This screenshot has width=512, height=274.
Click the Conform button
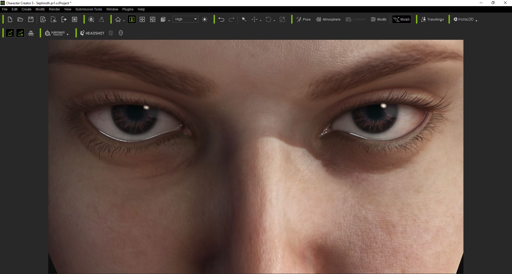tap(355, 19)
